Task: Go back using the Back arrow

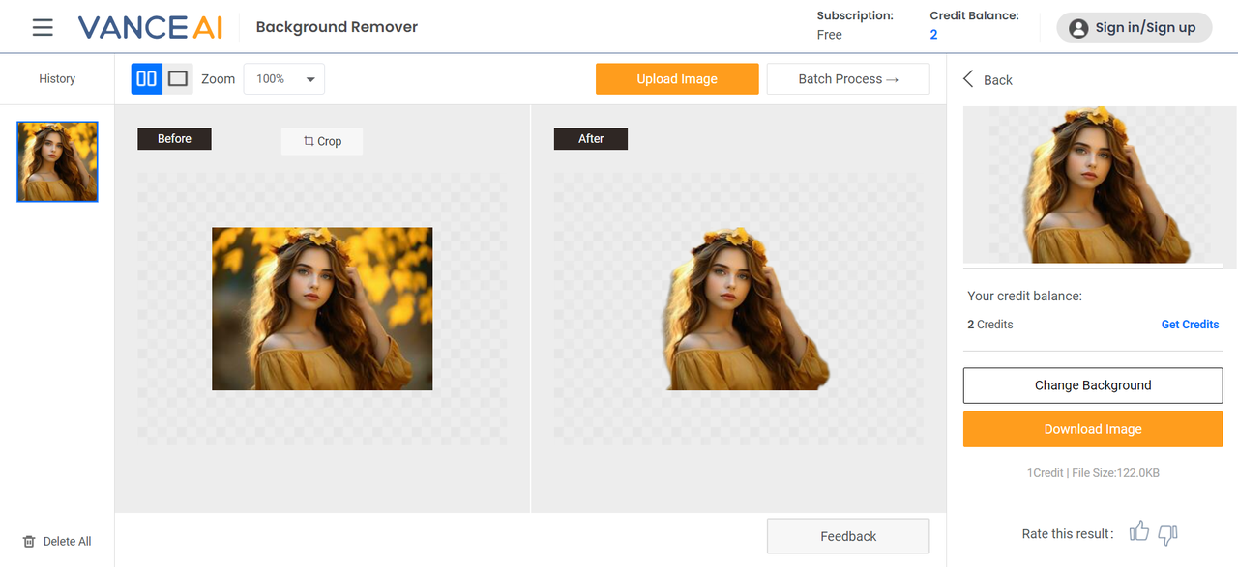Action: point(968,79)
